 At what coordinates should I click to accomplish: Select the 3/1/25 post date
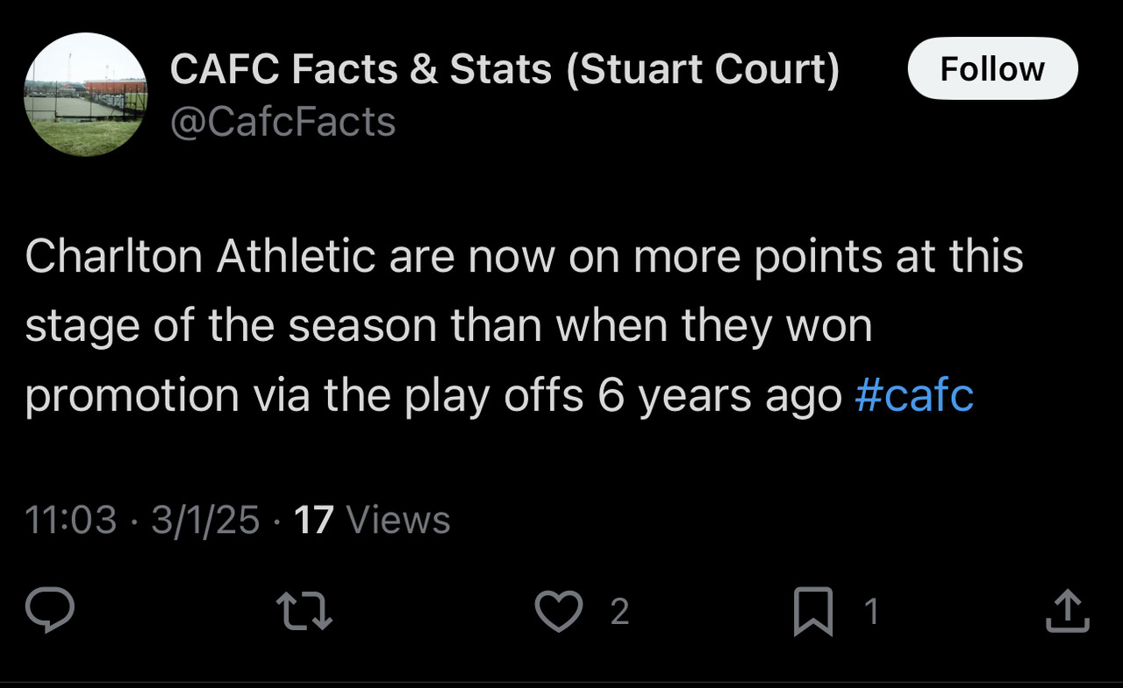pos(205,520)
